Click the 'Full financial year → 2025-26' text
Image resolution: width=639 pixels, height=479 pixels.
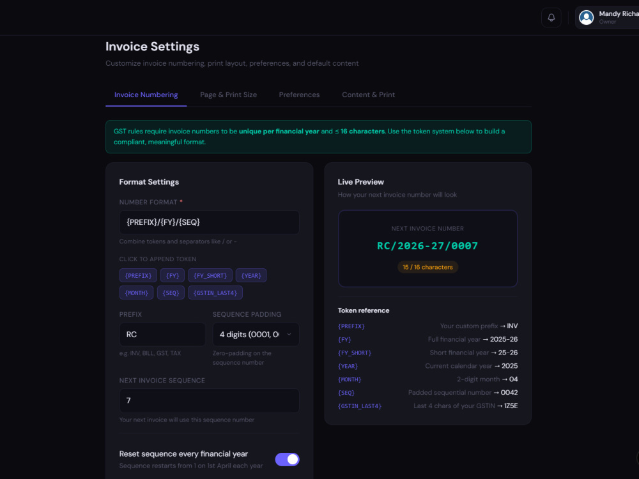[x=473, y=339]
